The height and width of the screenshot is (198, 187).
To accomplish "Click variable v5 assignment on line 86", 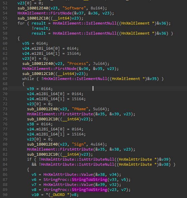I will pyautogui.click(x=34, y=174).
